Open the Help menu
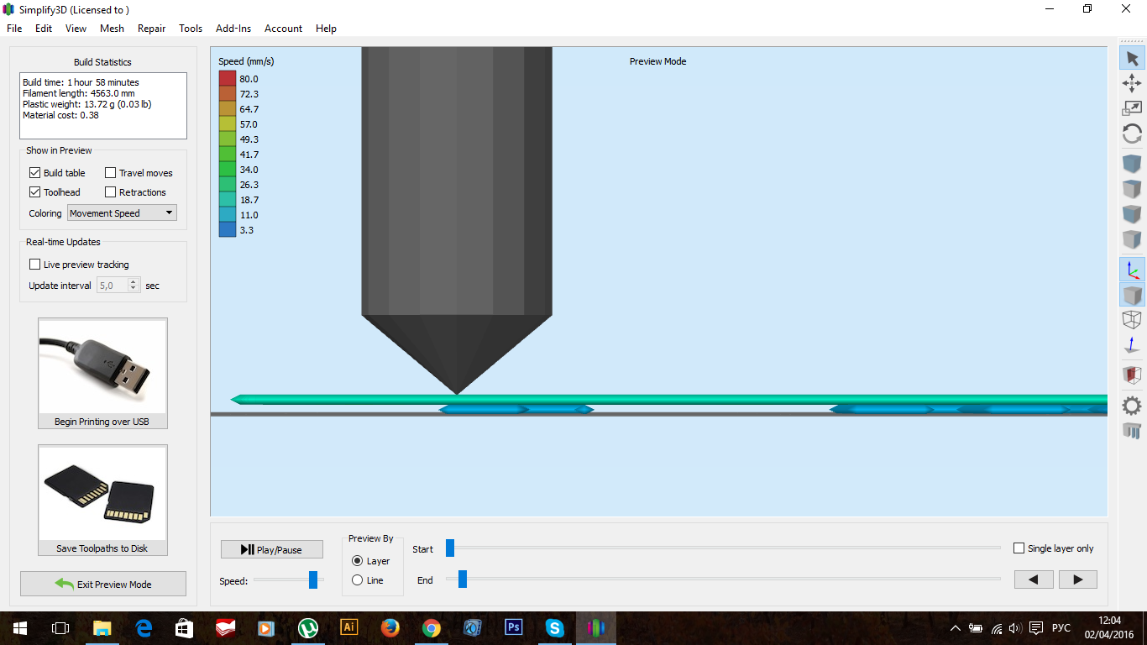The height and width of the screenshot is (645, 1147). pyautogui.click(x=326, y=29)
